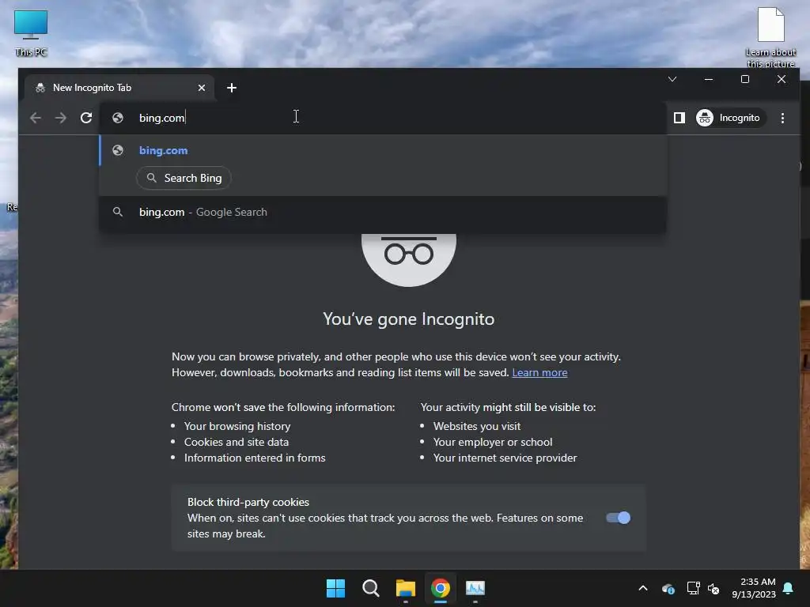
Task: Click the muted volume tray icon
Action: (713, 588)
